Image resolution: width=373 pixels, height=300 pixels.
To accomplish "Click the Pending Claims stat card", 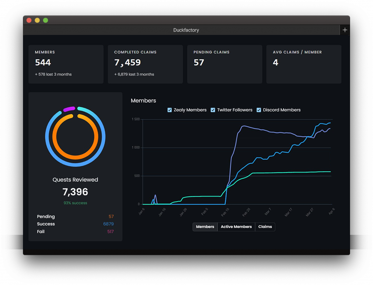I will [224, 64].
